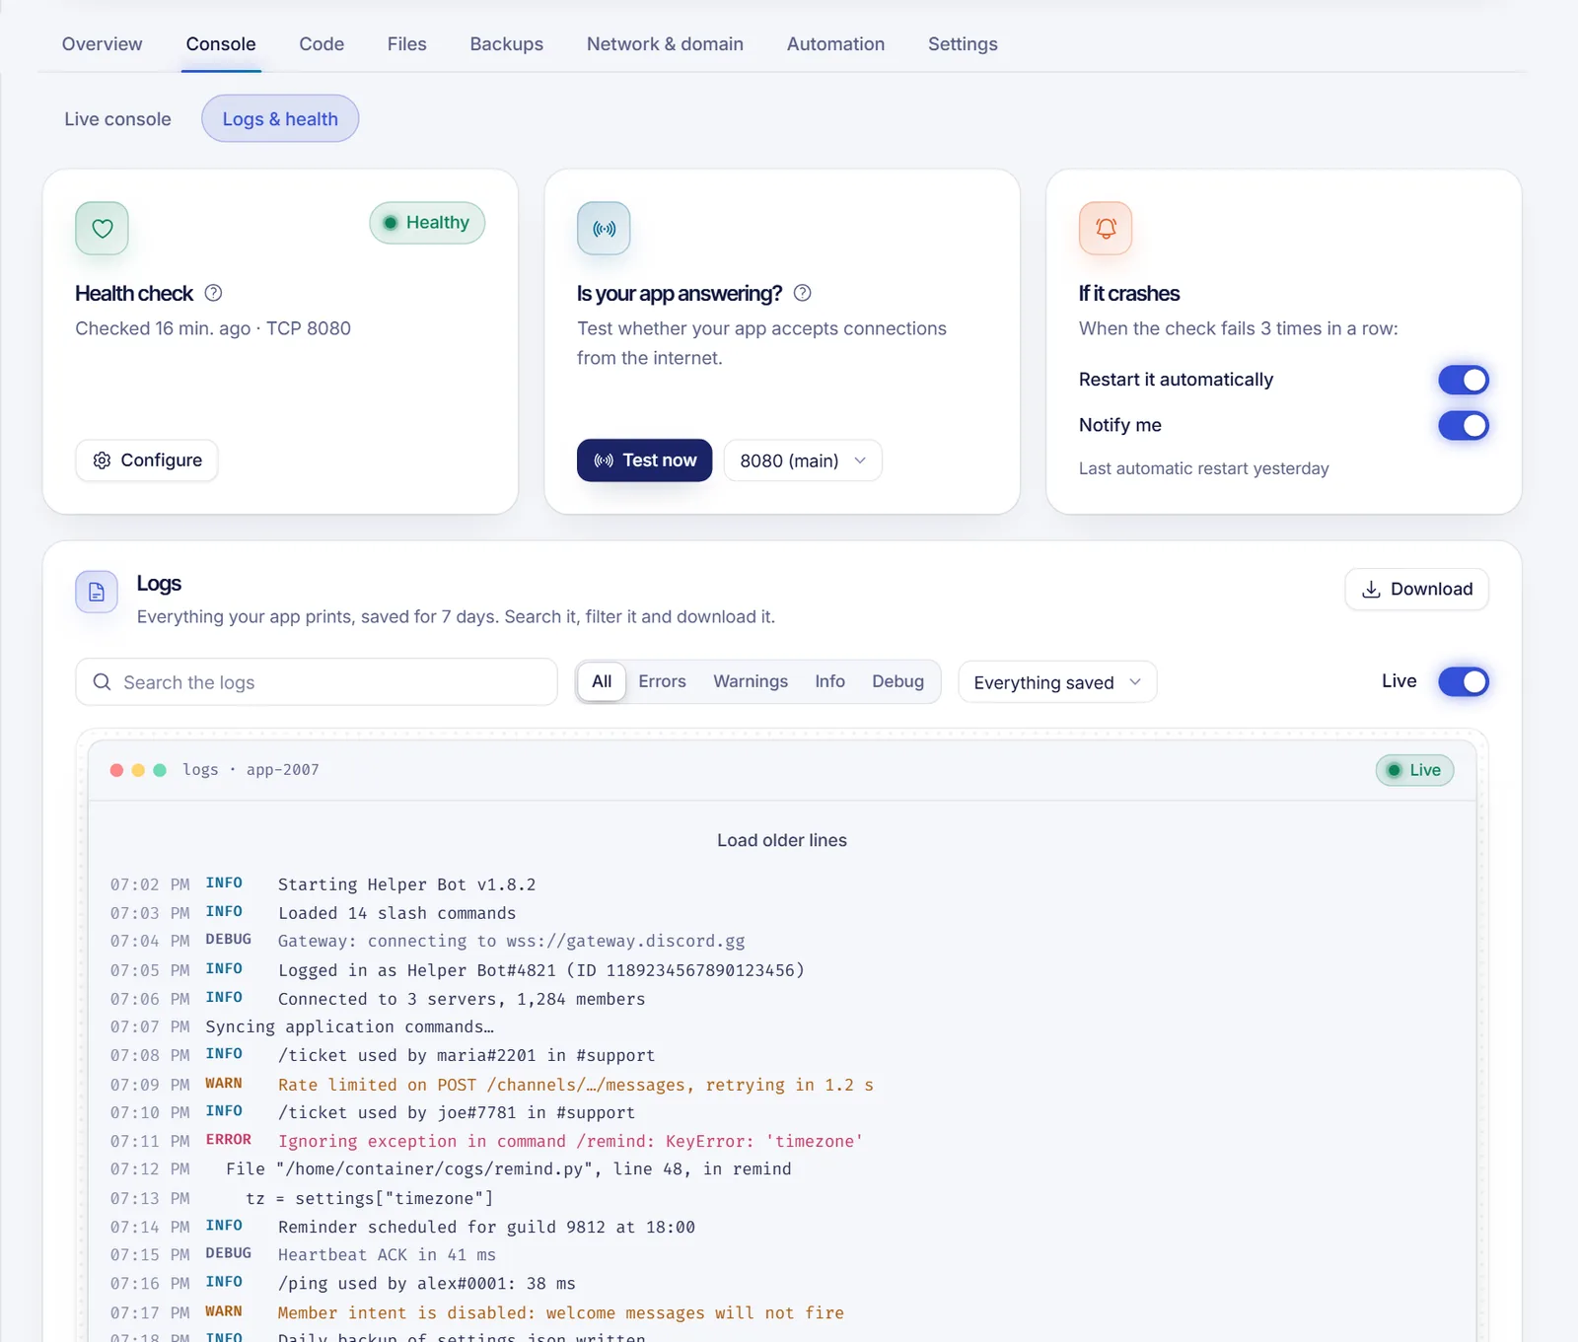
Task: Disable Restart it automatically toggle
Action: (x=1464, y=380)
